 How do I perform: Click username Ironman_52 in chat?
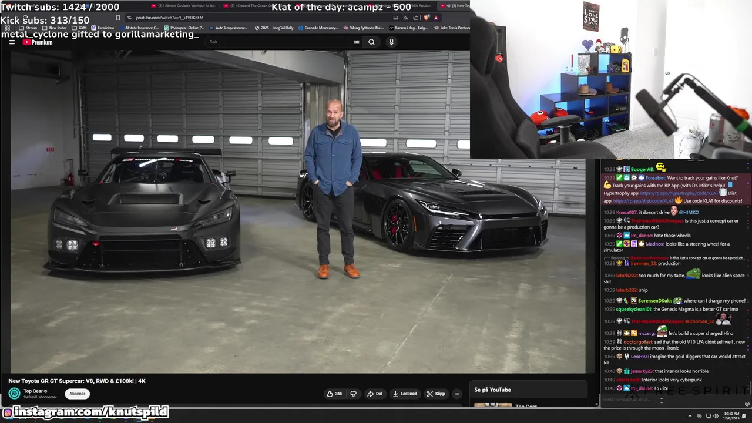pyautogui.click(x=643, y=264)
